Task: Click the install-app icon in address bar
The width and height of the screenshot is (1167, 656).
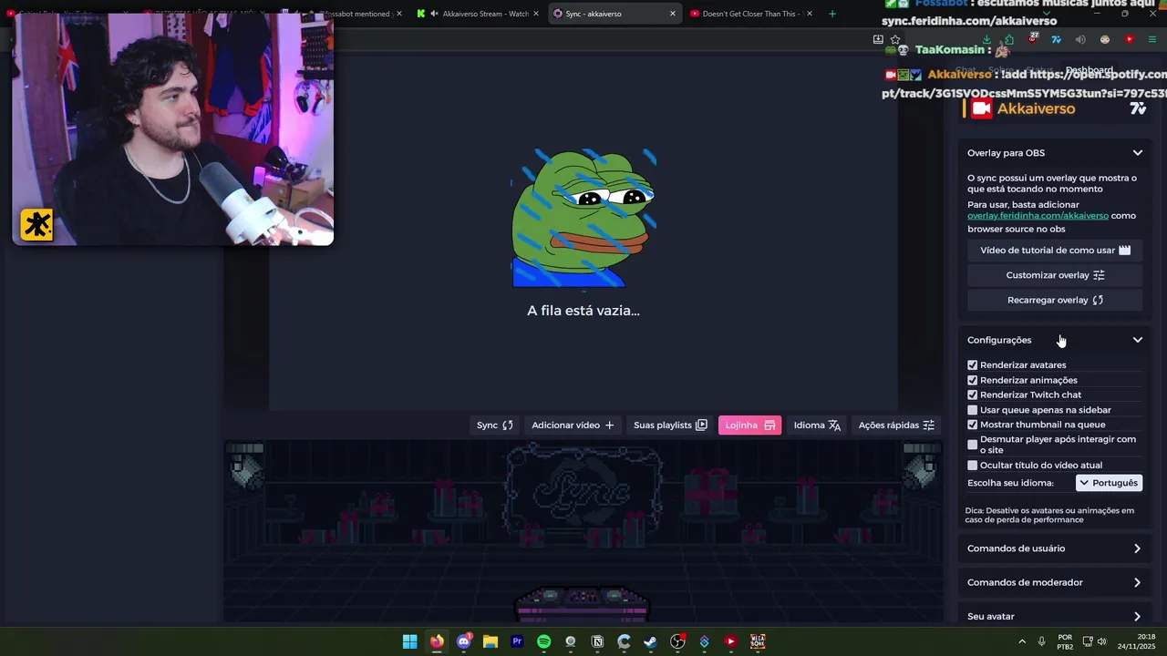Action: tap(878, 39)
